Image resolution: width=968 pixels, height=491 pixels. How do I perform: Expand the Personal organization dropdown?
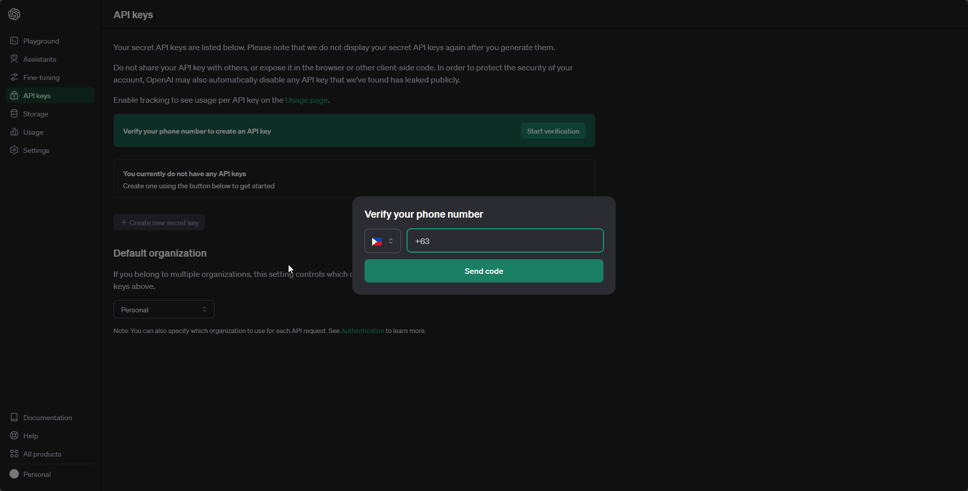click(x=164, y=309)
